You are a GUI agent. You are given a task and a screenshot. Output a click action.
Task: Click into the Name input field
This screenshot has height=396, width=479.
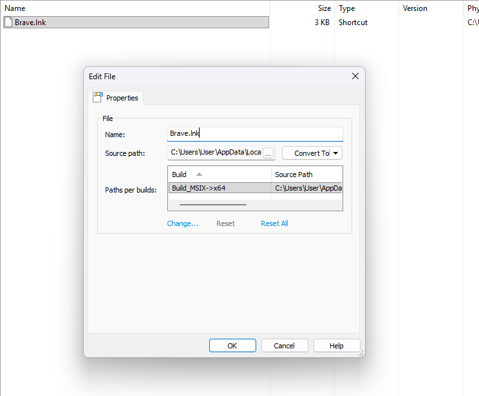click(x=255, y=134)
